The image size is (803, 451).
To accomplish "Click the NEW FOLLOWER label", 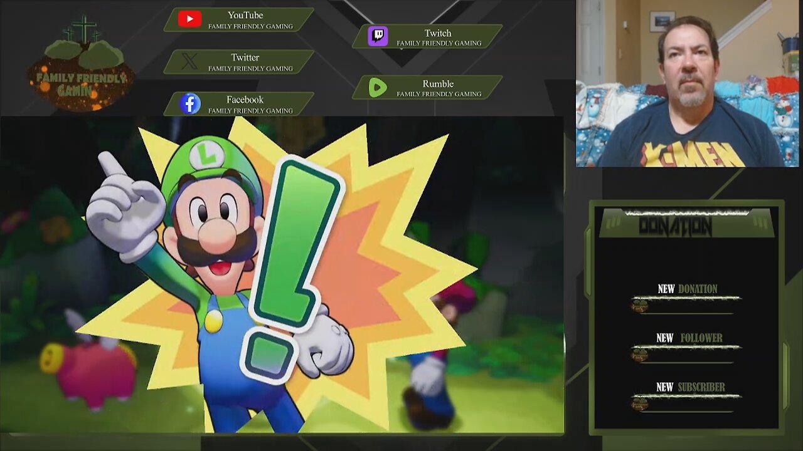I will tap(689, 338).
